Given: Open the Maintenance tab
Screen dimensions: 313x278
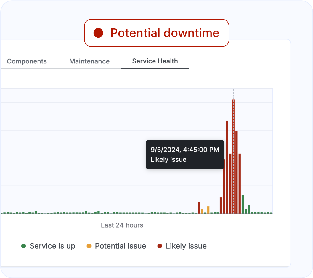Looking at the screenshot, I should [x=89, y=61].
